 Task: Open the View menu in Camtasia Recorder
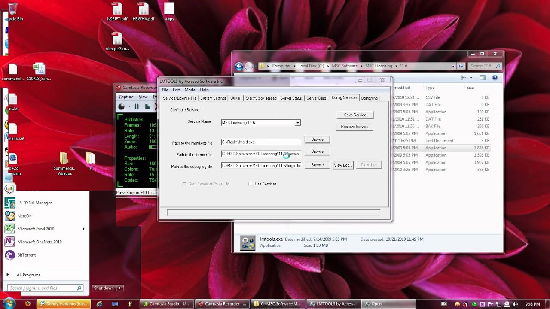(143, 97)
